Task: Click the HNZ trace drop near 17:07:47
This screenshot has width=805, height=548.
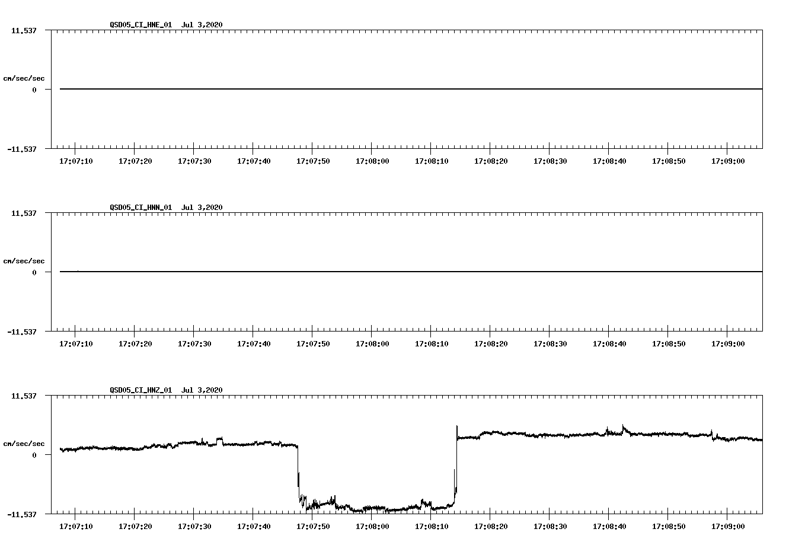Action: tap(298, 474)
